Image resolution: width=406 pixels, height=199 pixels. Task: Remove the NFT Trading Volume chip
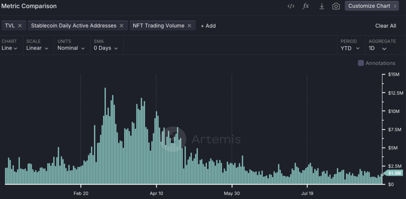point(189,26)
